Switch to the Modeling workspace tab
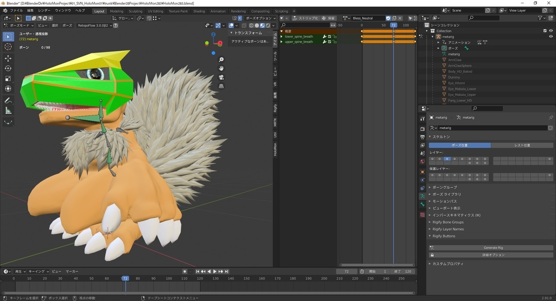Image resolution: width=556 pixels, height=301 pixels. point(117,11)
